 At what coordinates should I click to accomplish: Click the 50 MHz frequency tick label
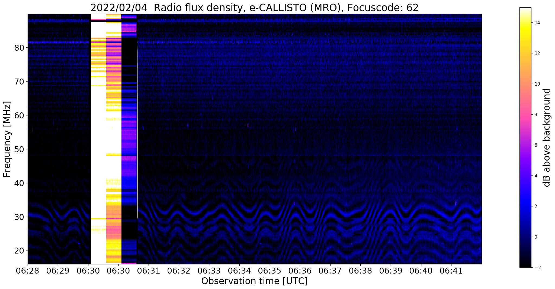click(x=19, y=149)
